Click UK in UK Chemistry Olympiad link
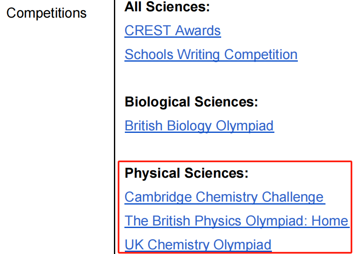 (x=134, y=244)
